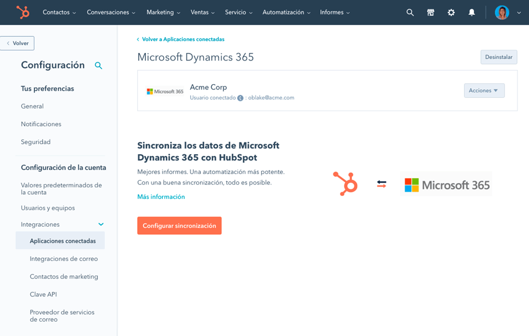Click the Acme Corp account name
Screen dimensions: 529x336
[209, 87]
